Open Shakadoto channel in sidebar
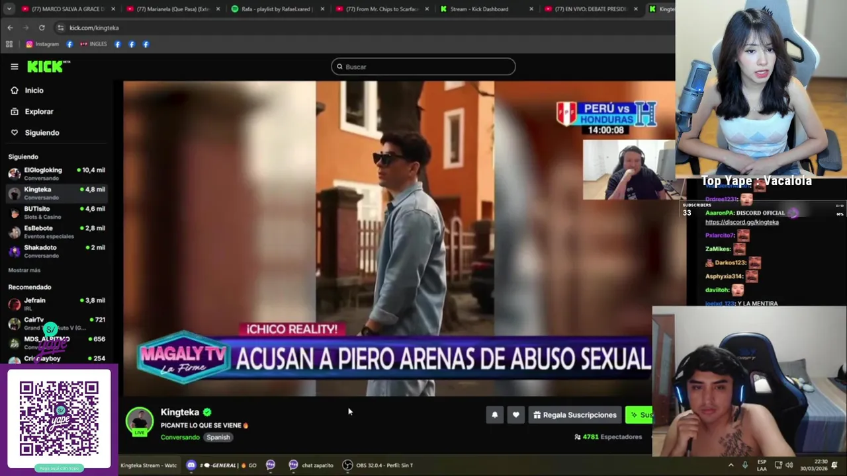847x476 pixels. (58, 251)
